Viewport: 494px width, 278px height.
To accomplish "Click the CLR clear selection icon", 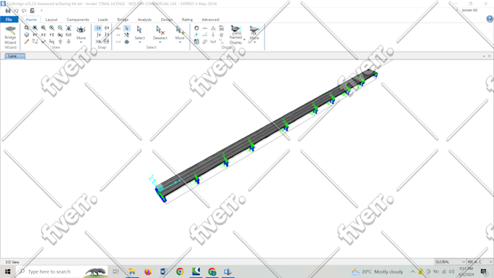I will coord(118,41).
